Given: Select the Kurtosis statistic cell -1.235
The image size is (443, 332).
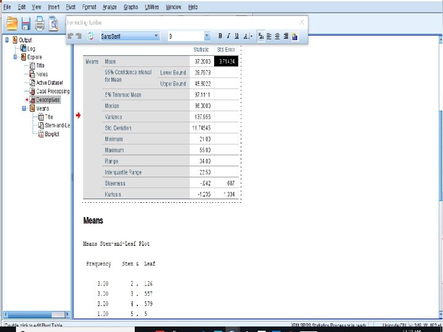Looking at the screenshot, I should coord(202,194).
